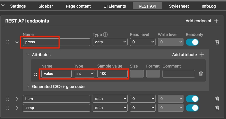Toggle Readonly switch for hum endpoint

[x=192, y=99]
